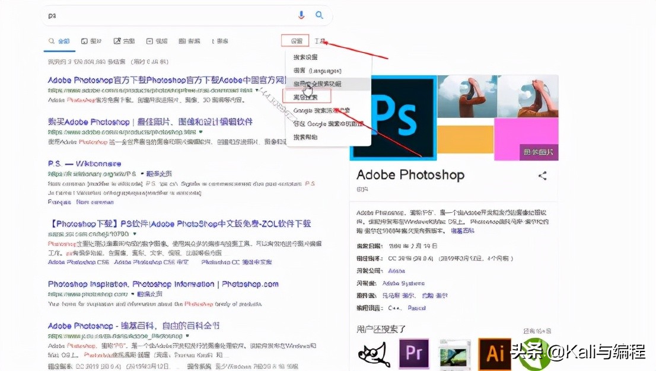Open the Premiere Pro 'Pr' icon

pyautogui.click(x=413, y=353)
